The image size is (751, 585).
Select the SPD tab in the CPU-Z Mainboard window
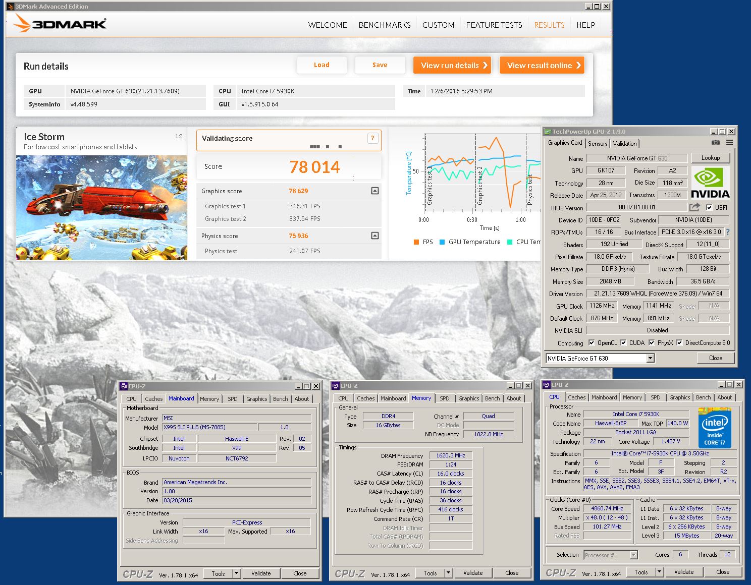point(232,399)
